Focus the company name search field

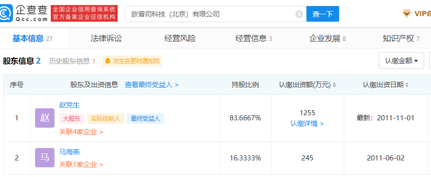click(216, 14)
